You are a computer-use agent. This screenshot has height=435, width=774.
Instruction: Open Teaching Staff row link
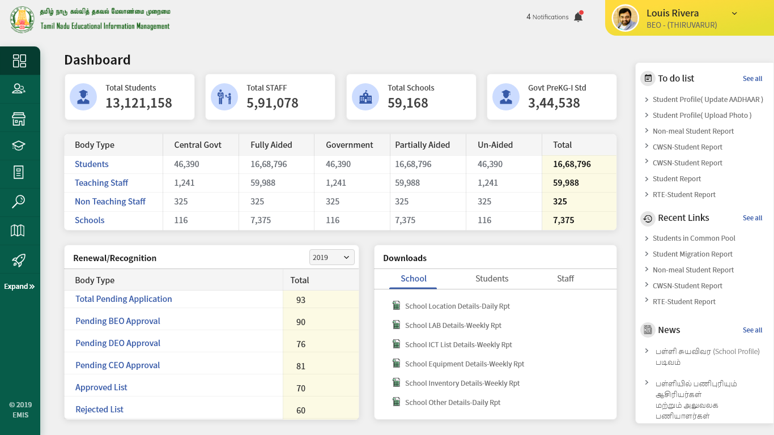tap(101, 183)
